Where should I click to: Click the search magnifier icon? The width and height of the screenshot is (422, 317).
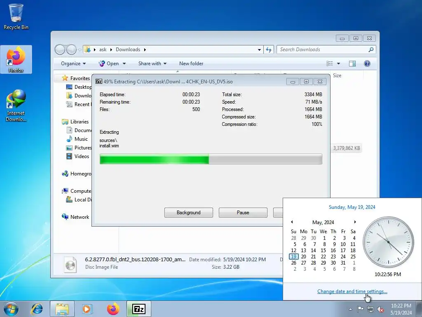(371, 50)
